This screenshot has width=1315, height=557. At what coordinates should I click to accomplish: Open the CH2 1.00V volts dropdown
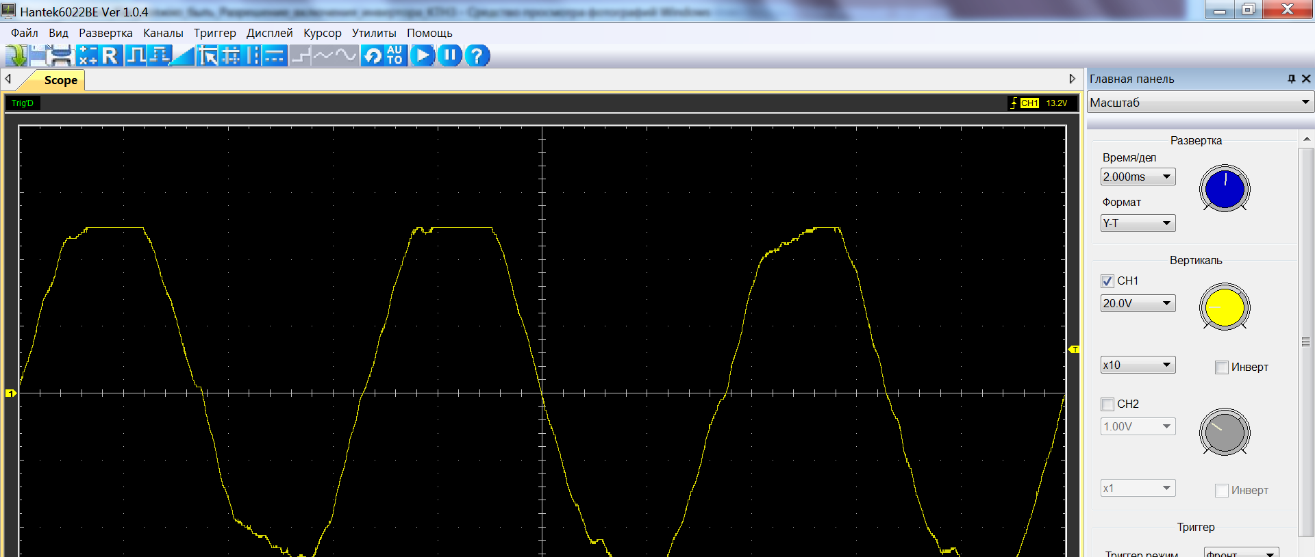coord(1138,426)
